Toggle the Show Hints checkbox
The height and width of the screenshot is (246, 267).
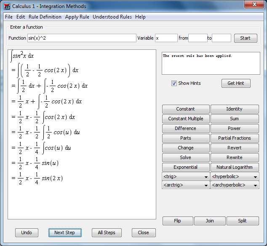click(174, 83)
